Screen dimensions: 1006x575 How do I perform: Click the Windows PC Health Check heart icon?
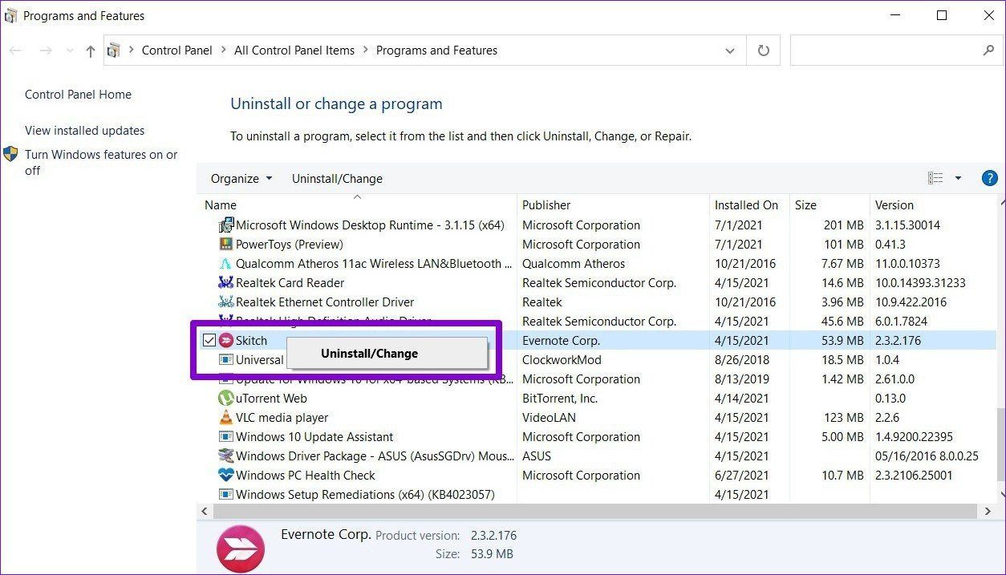226,476
